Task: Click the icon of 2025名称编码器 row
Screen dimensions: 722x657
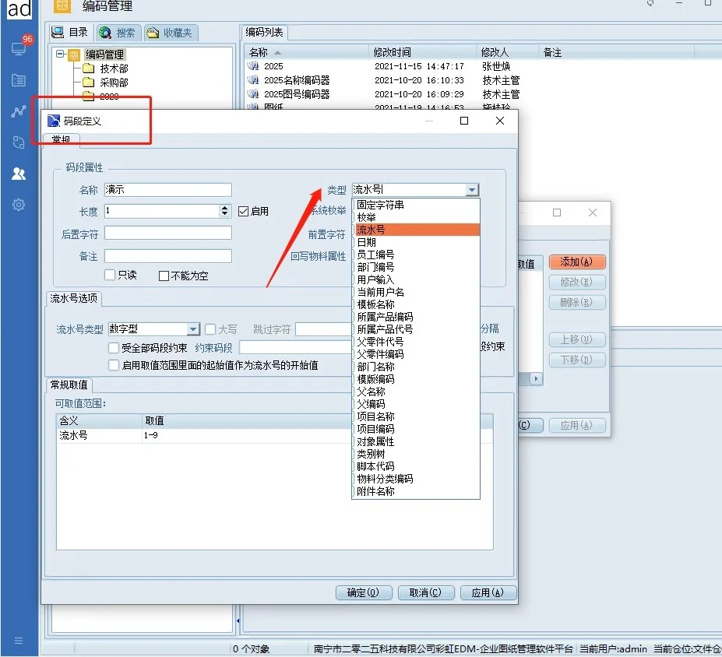Action: coord(253,80)
